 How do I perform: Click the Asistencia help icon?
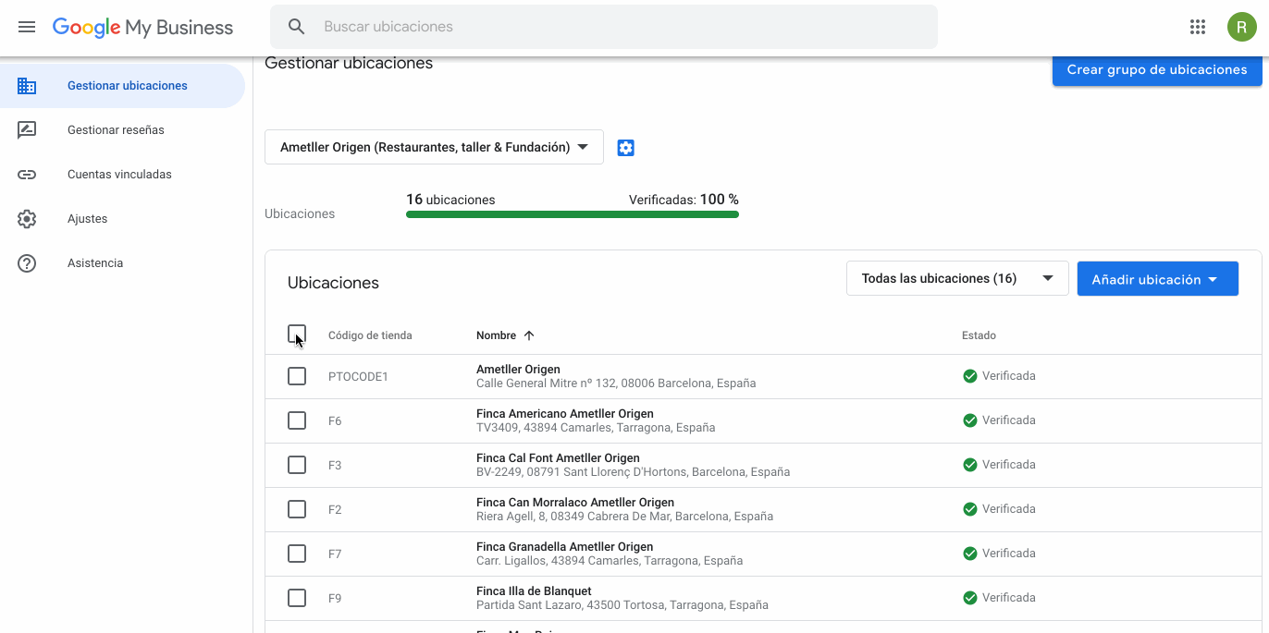27,263
